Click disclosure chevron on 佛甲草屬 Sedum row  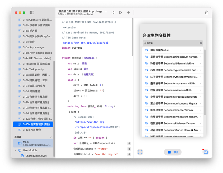(200, 50)
